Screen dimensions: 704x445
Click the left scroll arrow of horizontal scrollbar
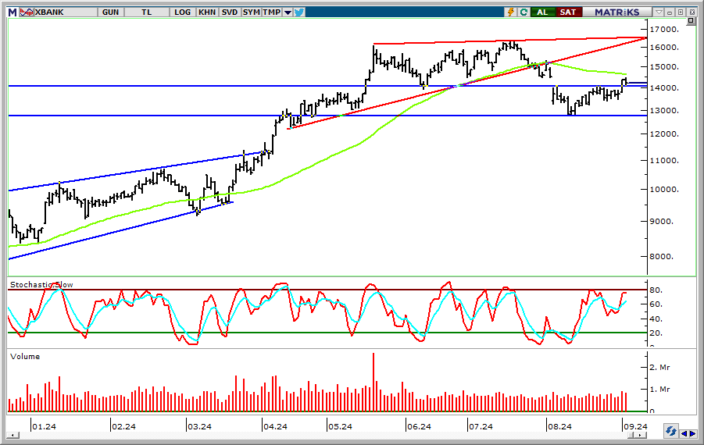13,435
